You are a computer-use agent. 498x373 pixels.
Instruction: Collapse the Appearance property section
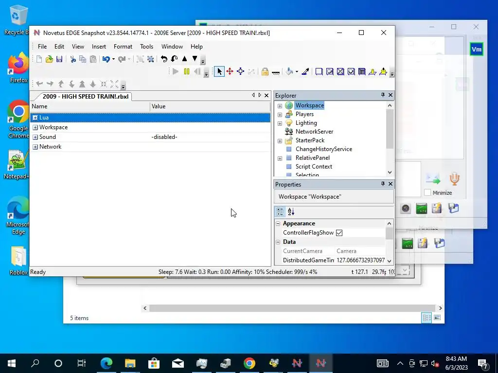(x=278, y=223)
